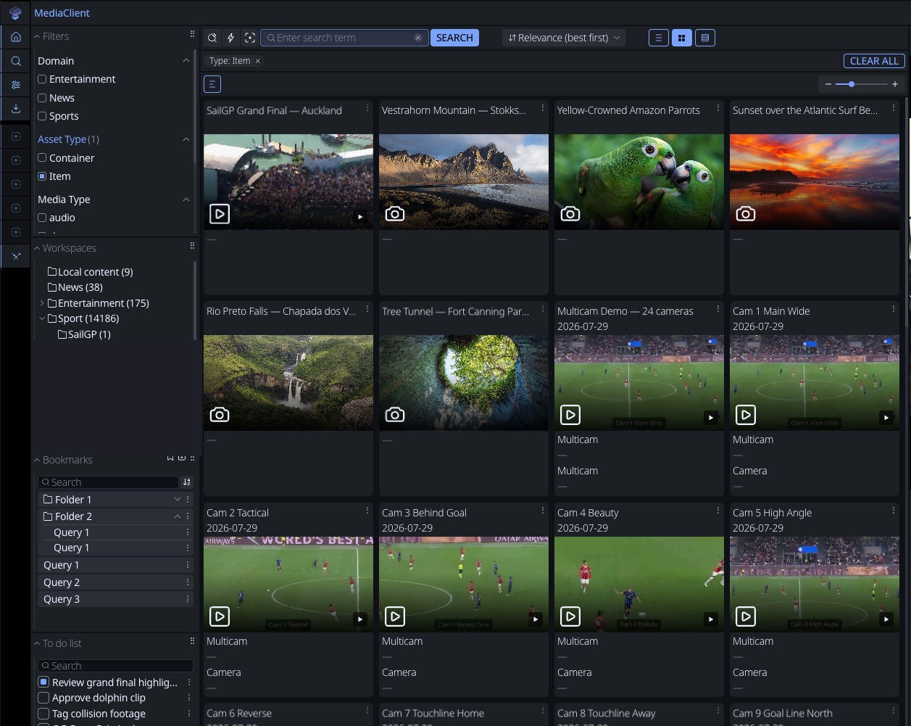
Task: Click play icon on Cam 1 Main Wide
Action: (x=746, y=415)
